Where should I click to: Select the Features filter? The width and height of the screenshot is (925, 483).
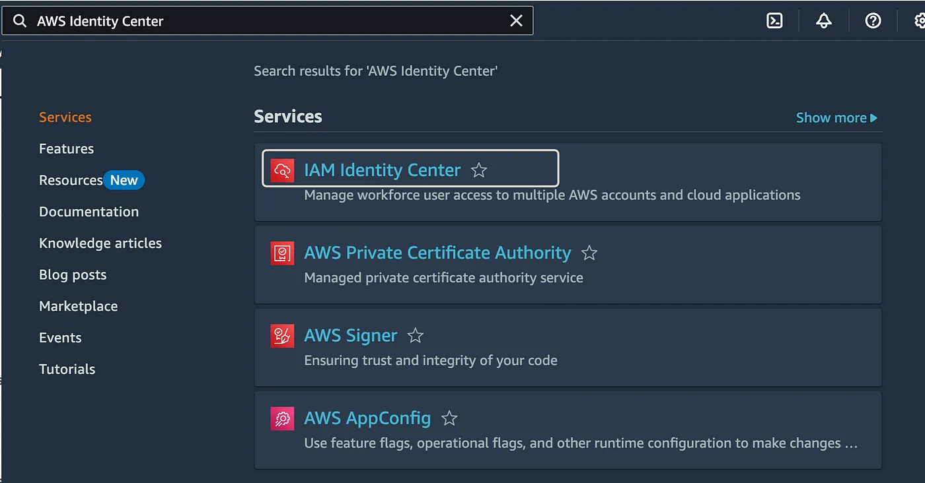(66, 149)
